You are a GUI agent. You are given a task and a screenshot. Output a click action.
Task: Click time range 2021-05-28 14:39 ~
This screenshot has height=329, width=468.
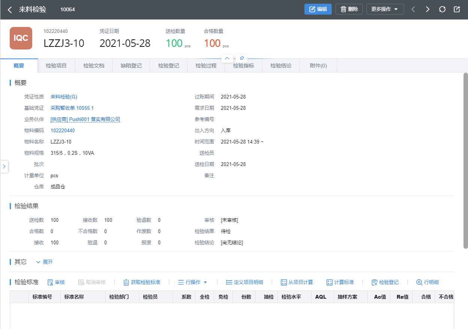point(242,142)
